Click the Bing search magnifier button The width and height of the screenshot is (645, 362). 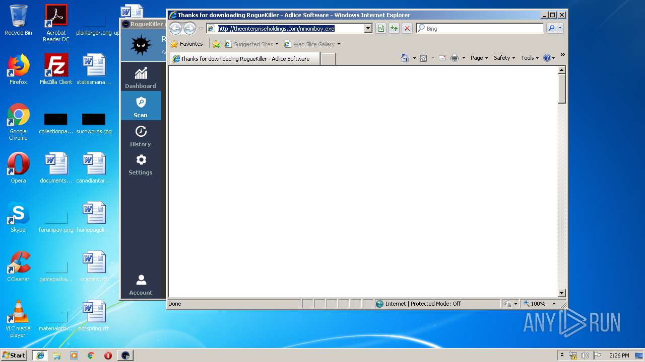coord(551,28)
